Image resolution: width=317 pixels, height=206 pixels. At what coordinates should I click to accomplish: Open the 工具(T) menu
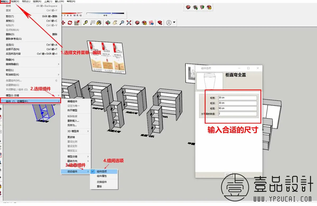click(x=48, y=1)
